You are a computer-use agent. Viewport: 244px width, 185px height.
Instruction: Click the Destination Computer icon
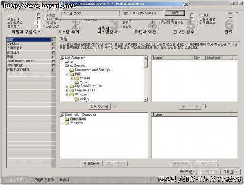(x=62, y=115)
